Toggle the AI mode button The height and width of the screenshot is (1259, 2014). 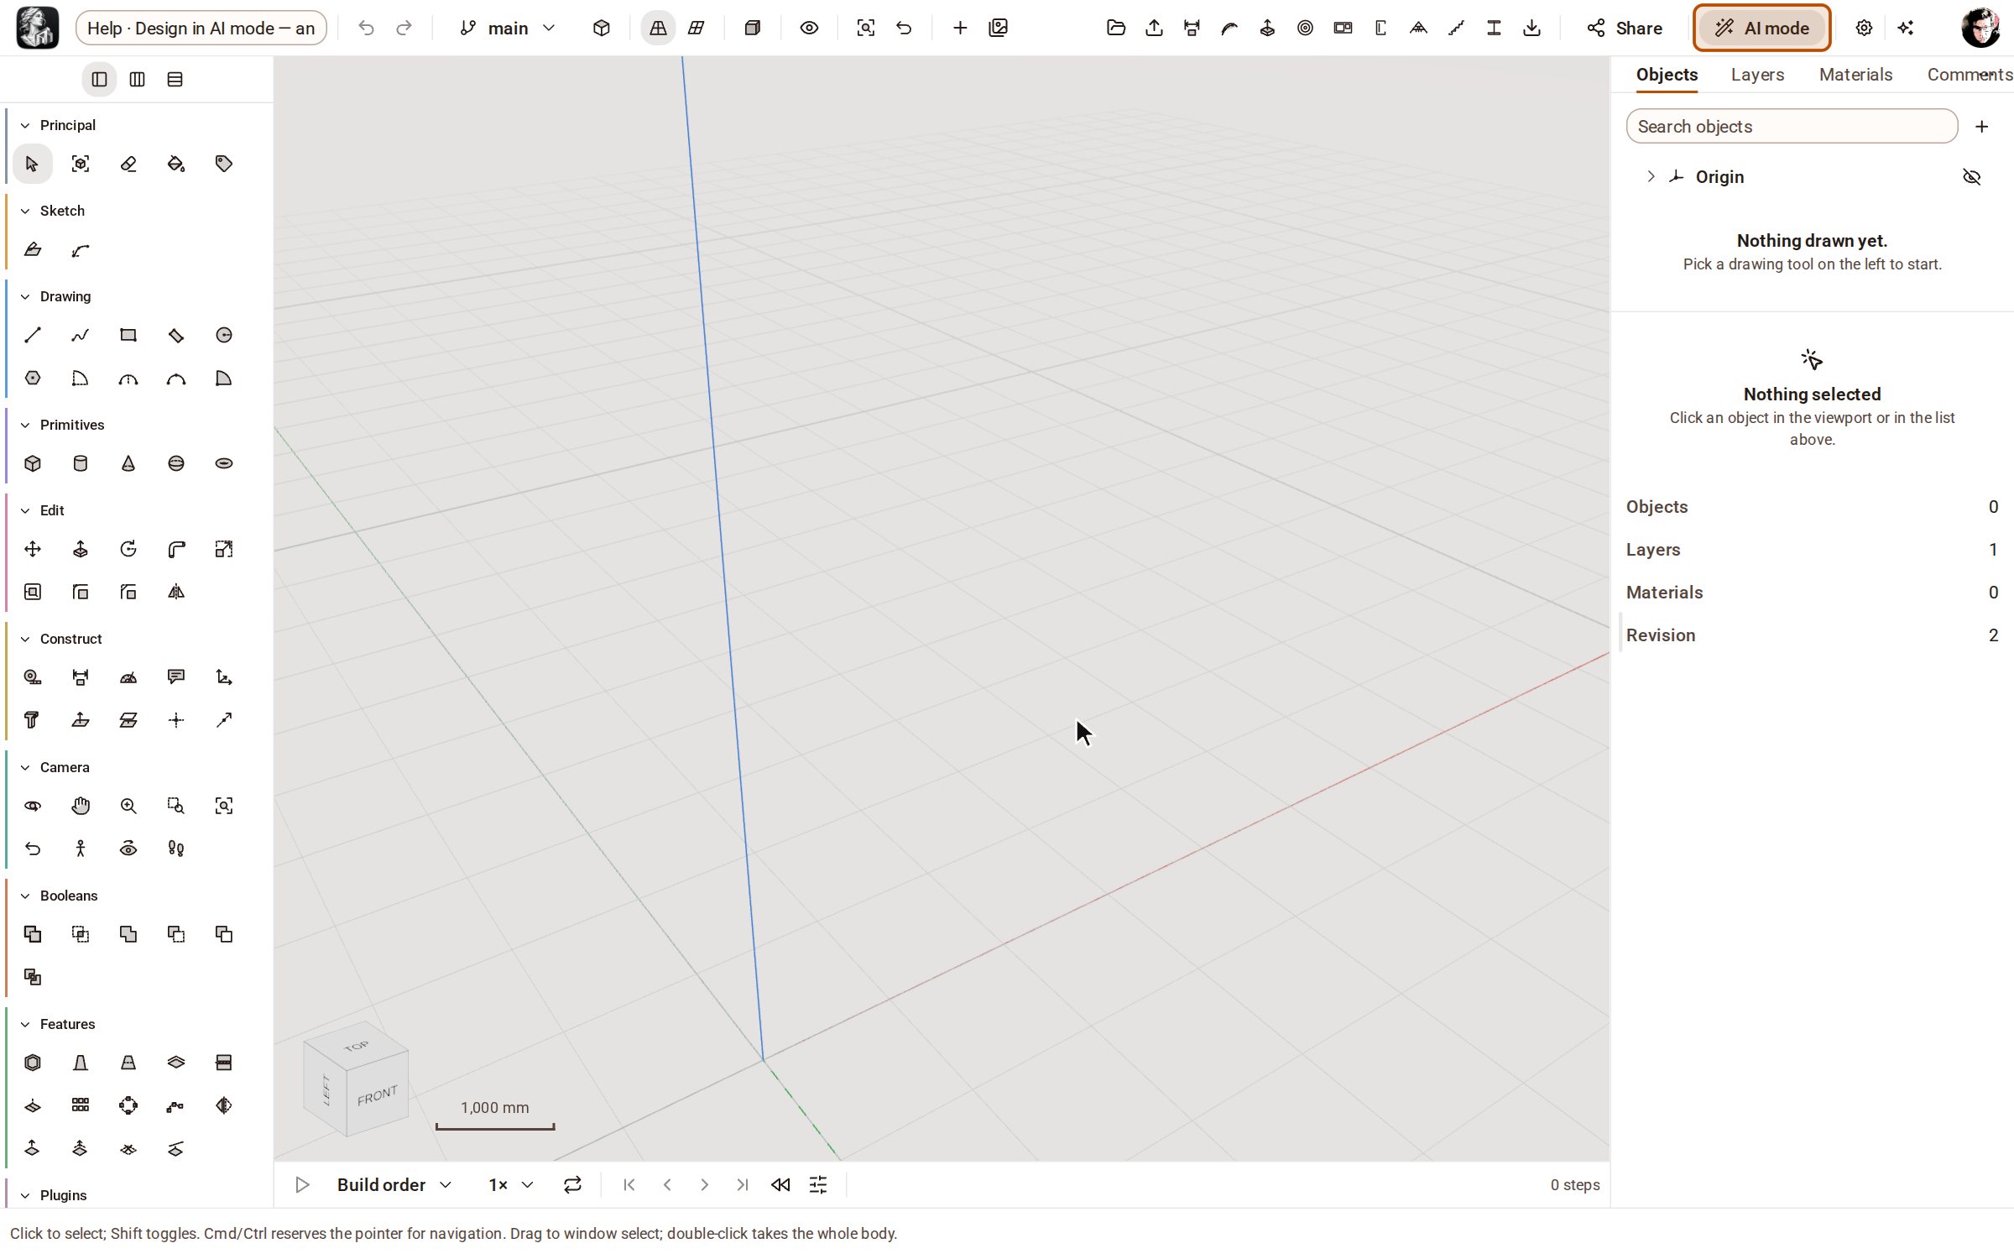[1761, 28]
